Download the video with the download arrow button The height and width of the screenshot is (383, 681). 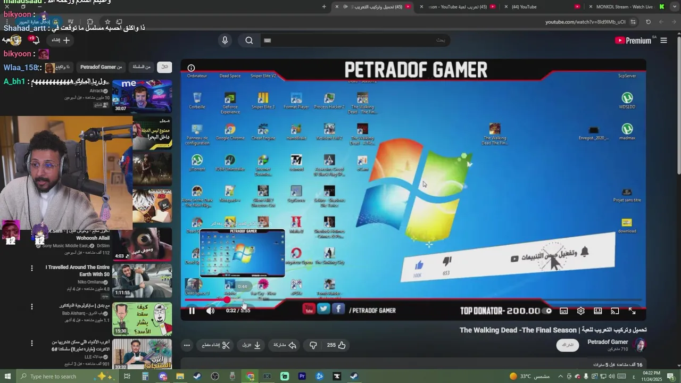click(x=252, y=345)
